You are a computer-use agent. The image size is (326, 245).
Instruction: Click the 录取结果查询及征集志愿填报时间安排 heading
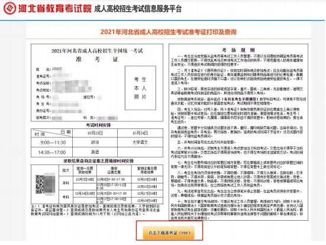98,161
